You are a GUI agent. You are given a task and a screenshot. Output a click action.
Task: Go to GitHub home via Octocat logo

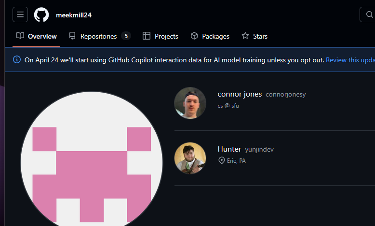coord(41,14)
